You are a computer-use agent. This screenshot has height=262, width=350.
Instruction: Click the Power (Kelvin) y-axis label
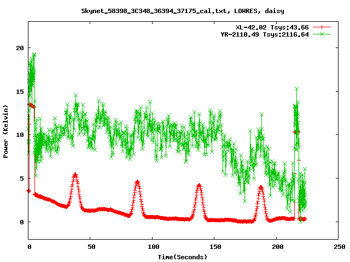(5, 132)
